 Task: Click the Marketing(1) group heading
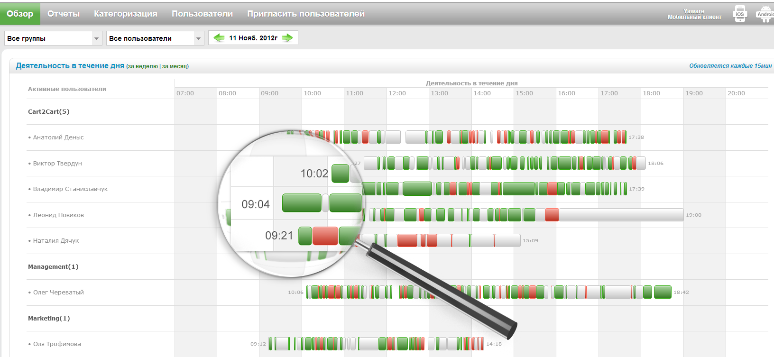[x=49, y=319]
